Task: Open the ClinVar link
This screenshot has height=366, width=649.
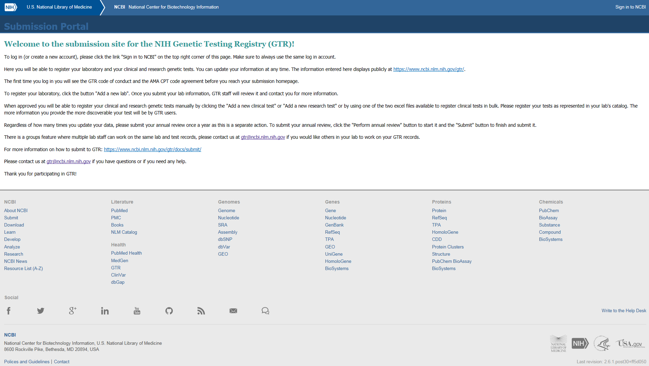Action: [x=118, y=275]
